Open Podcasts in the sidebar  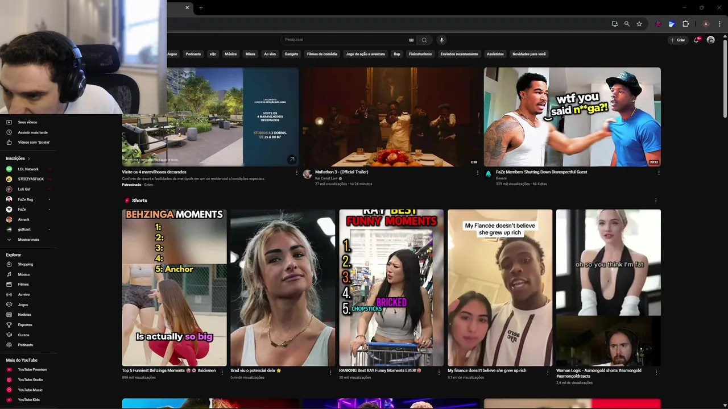point(26,345)
